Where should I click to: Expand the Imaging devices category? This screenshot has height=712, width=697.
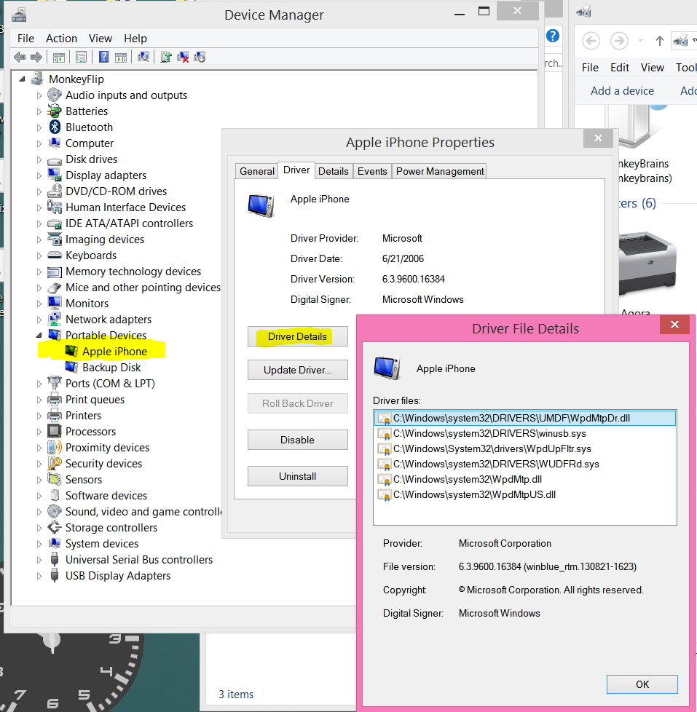39,240
